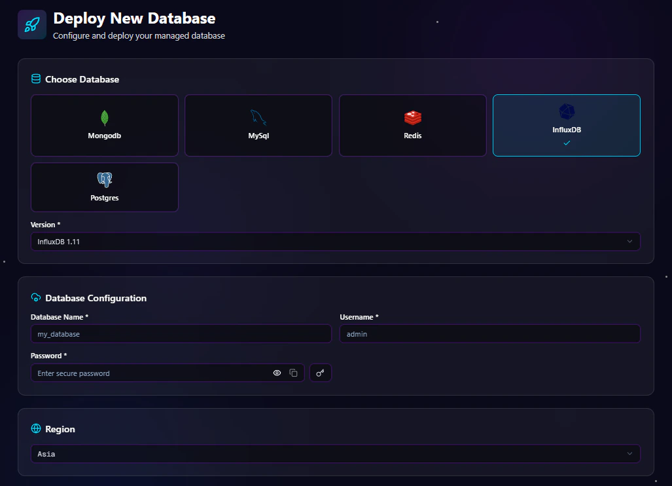
Task: Select the Mongodb database card
Action: [x=105, y=125]
